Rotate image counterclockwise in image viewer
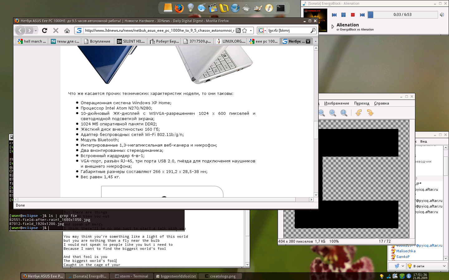 point(359,113)
